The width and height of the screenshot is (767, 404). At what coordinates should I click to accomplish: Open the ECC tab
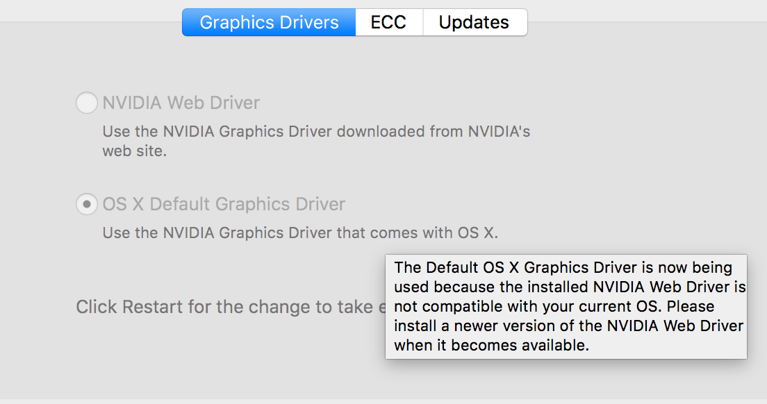pos(388,22)
